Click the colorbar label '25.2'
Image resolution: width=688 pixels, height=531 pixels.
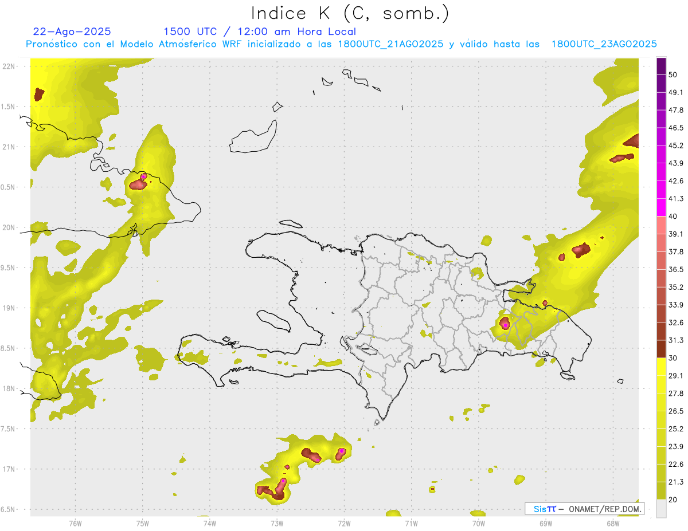pos(676,429)
